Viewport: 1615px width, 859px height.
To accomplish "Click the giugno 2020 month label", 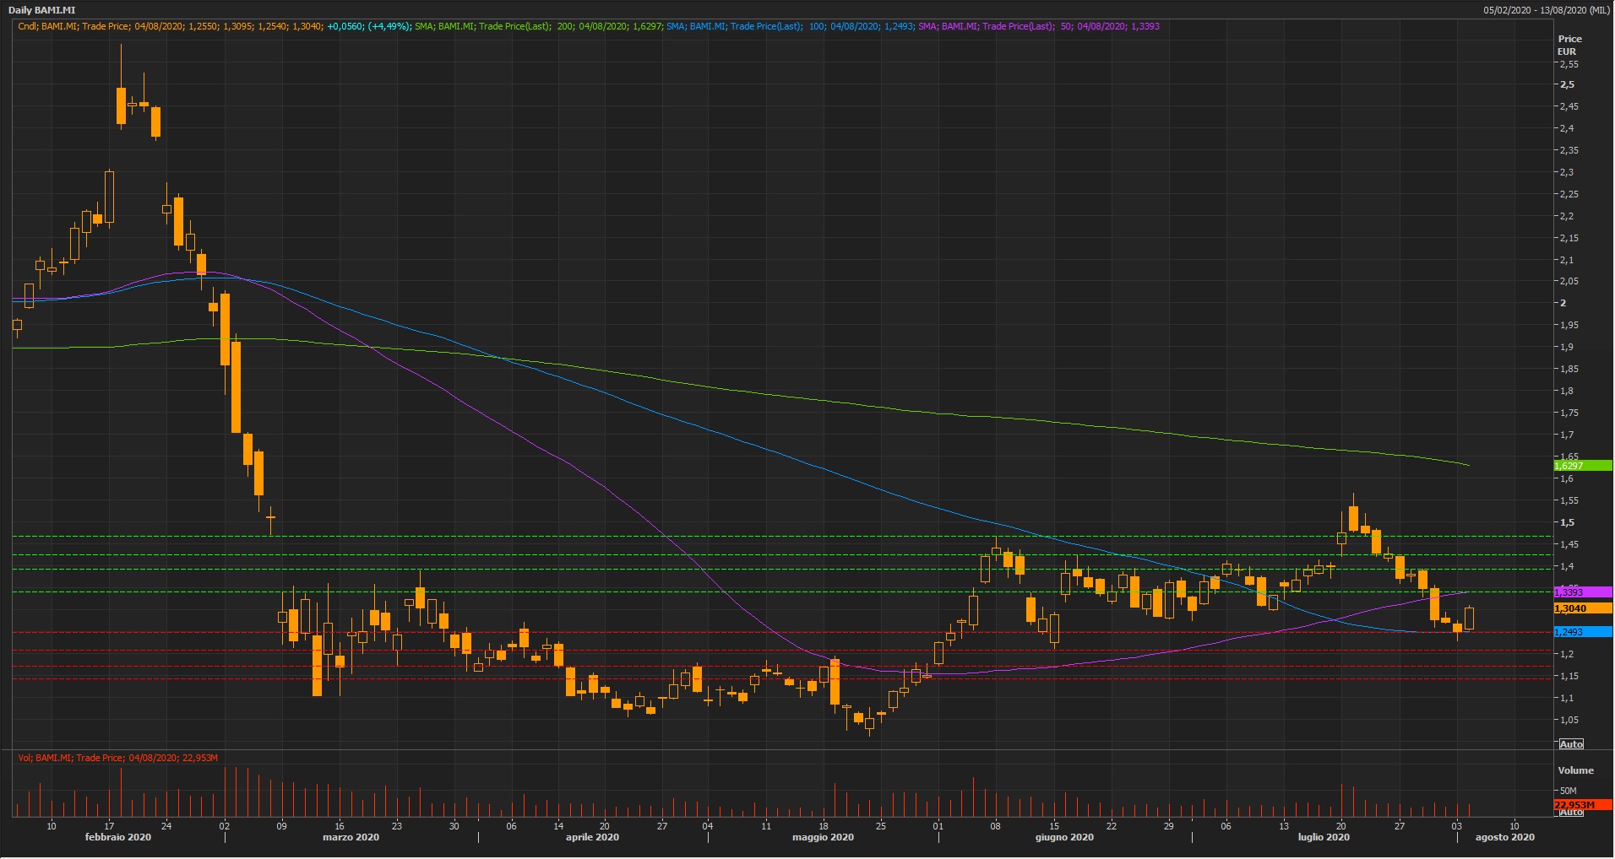I will [1064, 837].
